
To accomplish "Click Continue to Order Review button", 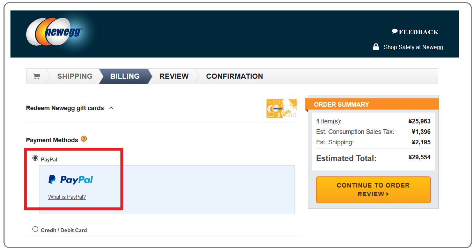I will pos(373,190).
